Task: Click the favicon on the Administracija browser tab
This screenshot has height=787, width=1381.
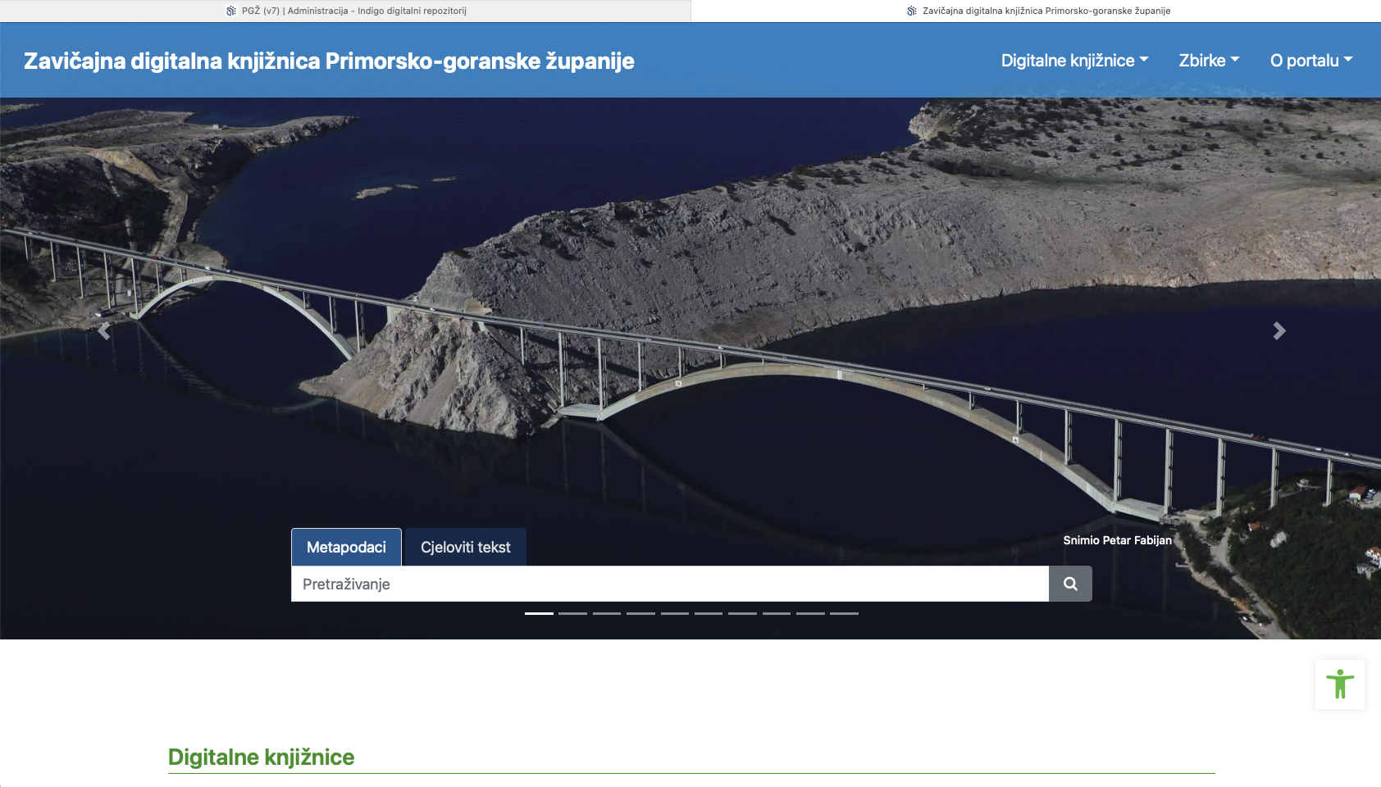Action: point(230,11)
